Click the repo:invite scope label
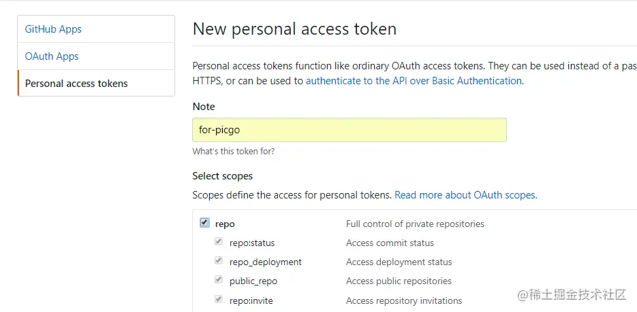Image resolution: width=637 pixels, height=312 pixels. pyautogui.click(x=251, y=300)
